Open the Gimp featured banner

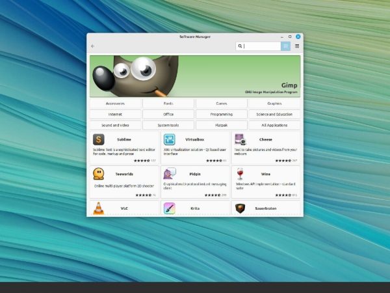[x=195, y=76]
